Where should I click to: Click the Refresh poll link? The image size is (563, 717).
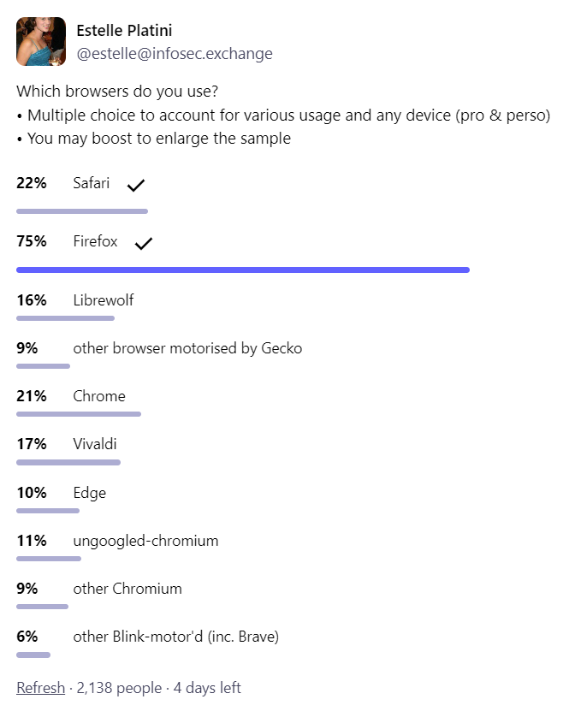point(41,687)
